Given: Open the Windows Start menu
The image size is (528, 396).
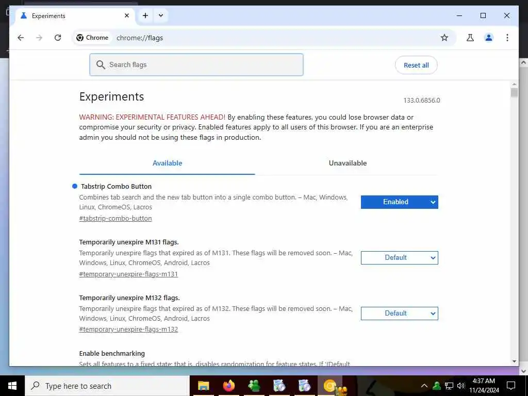Looking at the screenshot, I should coord(12,386).
